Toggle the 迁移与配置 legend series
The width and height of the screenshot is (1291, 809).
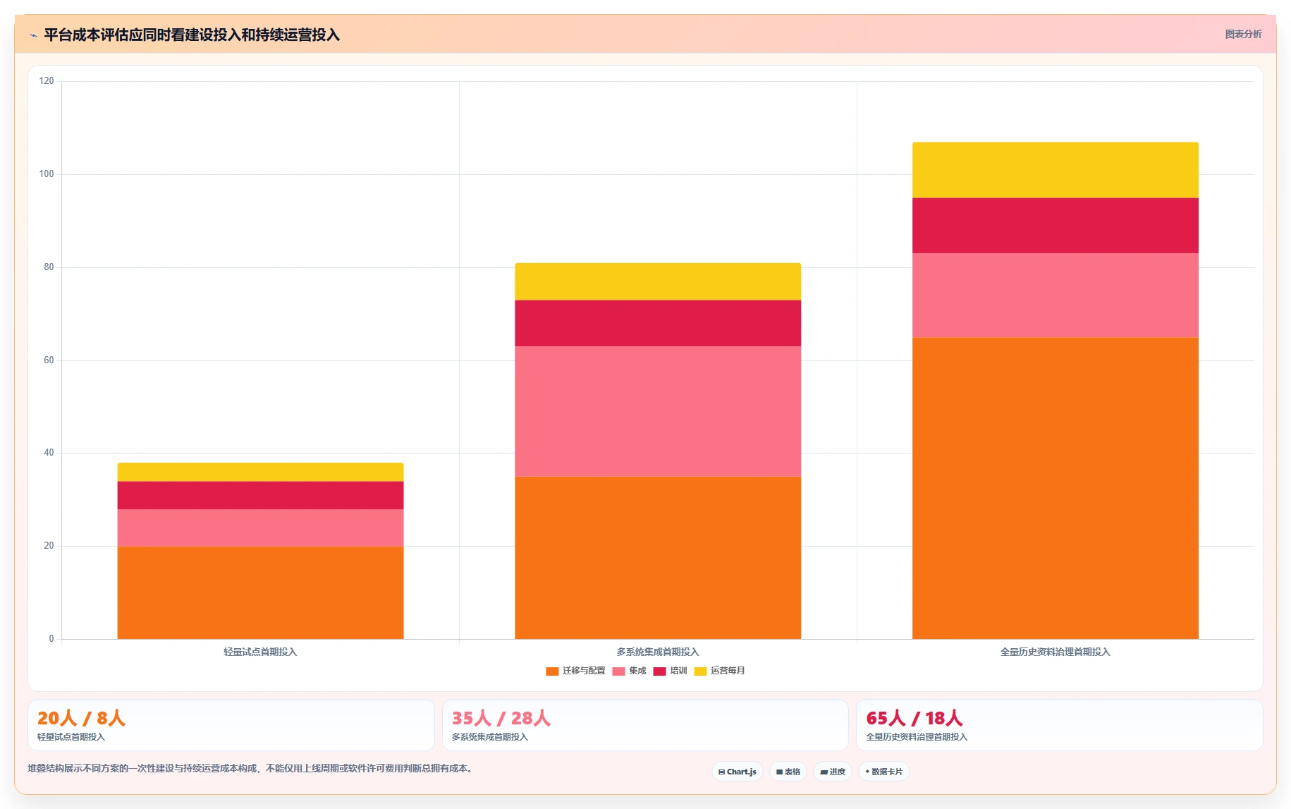tap(575, 671)
